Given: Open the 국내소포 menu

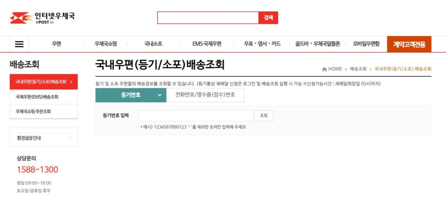Looking at the screenshot, I should [x=153, y=44].
